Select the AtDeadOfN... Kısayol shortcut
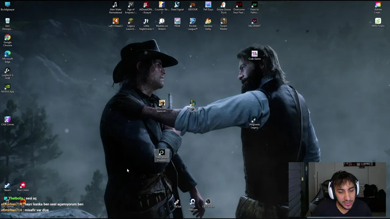The width and height of the screenshot is (390, 219). [146, 8]
